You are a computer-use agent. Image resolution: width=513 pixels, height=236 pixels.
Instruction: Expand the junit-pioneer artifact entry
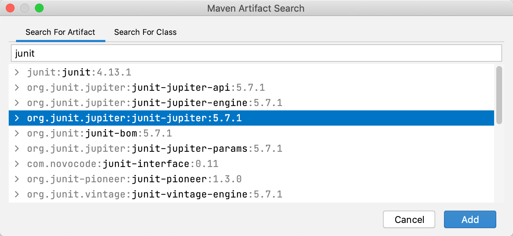17,179
